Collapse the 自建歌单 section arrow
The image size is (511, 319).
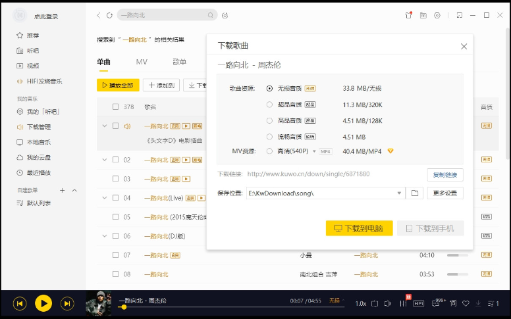click(x=74, y=190)
